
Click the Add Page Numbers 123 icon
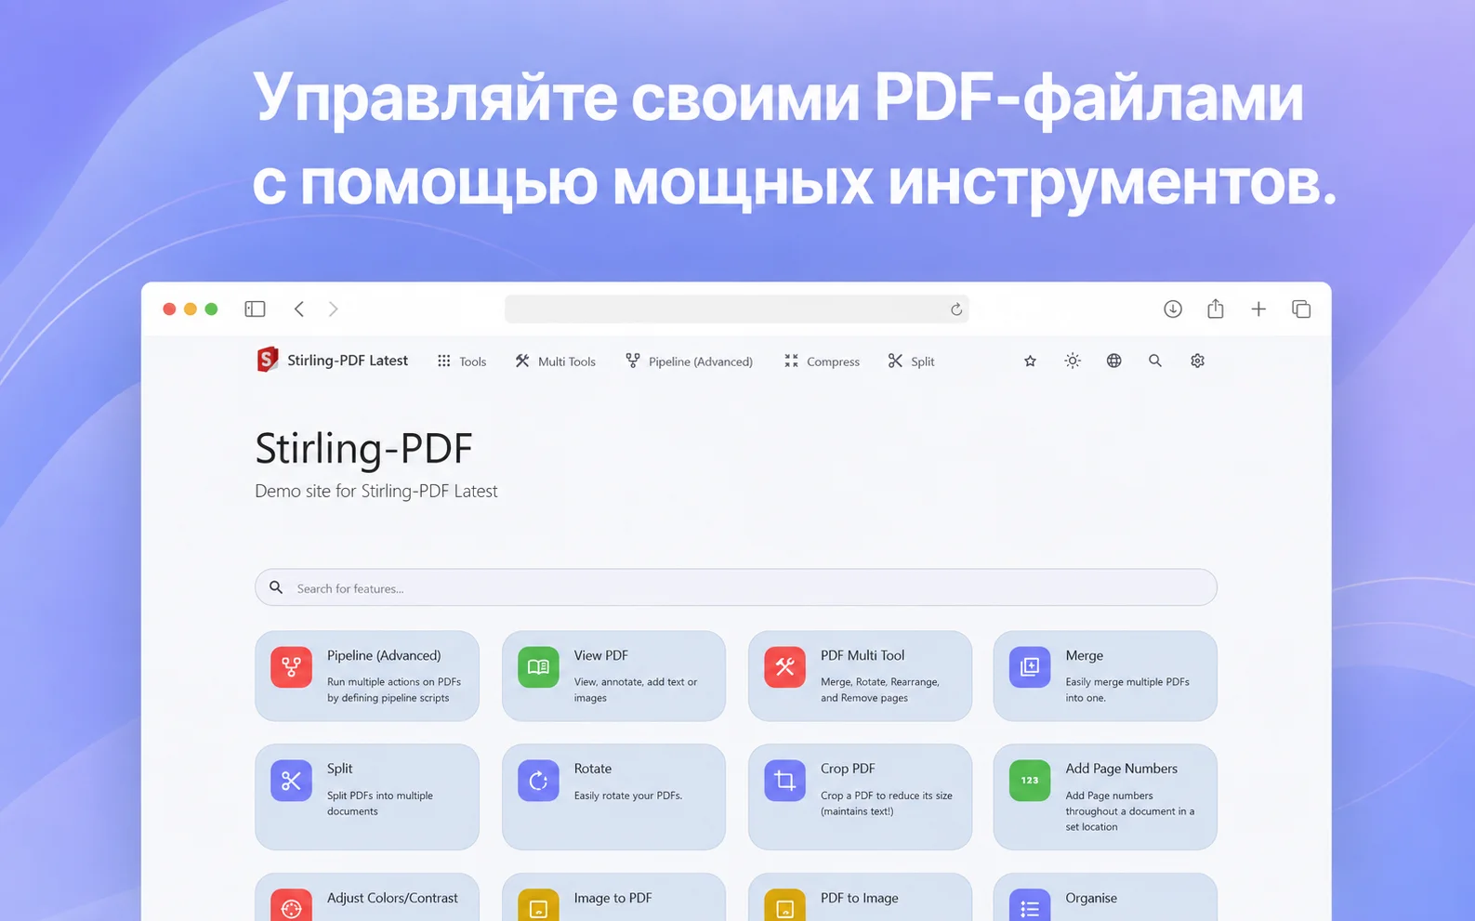point(1030,781)
